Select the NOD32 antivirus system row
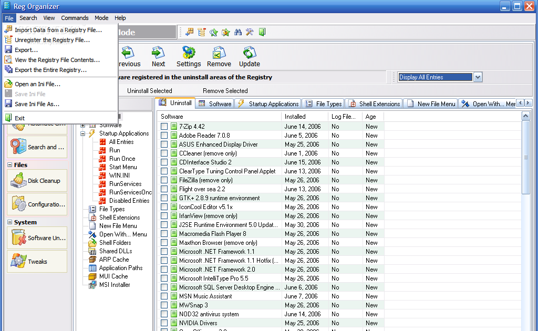The width and height of the screenshot is (538, 331). [271, 314]
